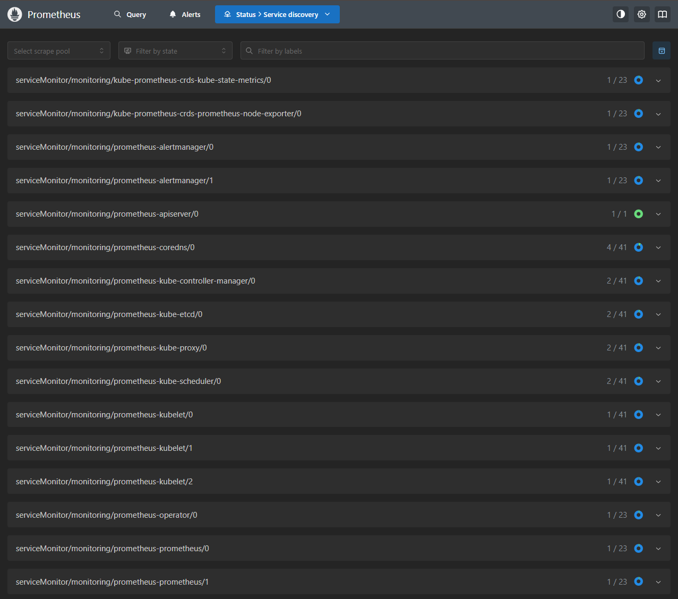Click the search icon in label filter
678x599 pixels.
coord(249,51)
